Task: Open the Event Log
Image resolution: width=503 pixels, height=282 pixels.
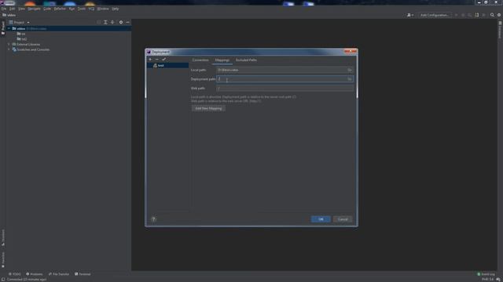Action: point(486,274)
